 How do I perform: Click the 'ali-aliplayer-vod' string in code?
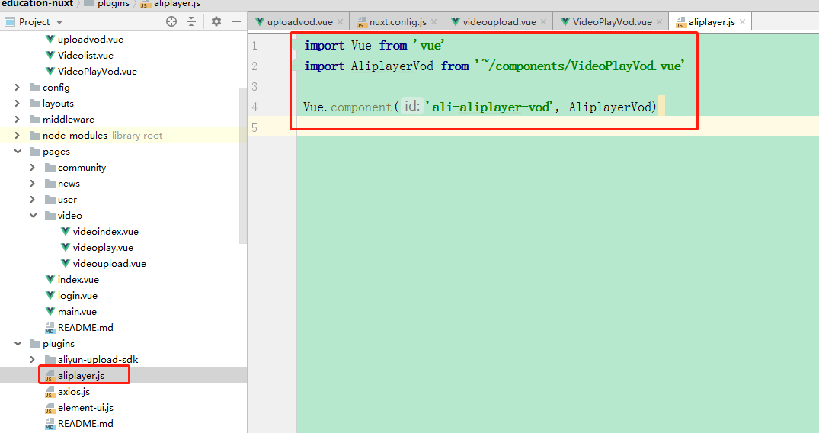click(488, 107)
